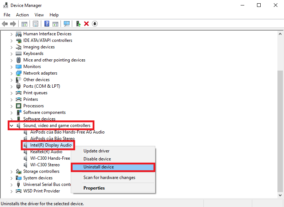Collapse Sound, video and game controllers
Image resolution: width=284 pixels, height=207 pixels.
pos(12,126)
